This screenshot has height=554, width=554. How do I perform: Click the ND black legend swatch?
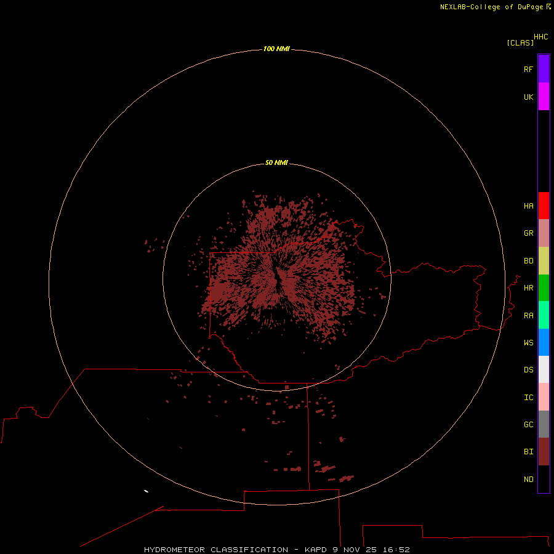pyautogui.click(x=544, y=479)
